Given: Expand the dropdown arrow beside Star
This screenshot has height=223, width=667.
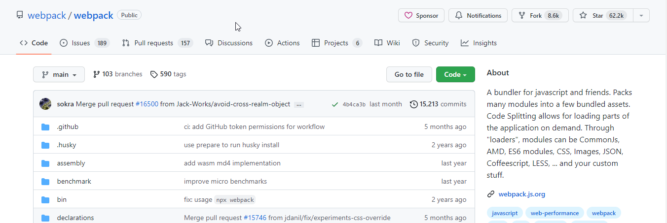Looking at the screenshot, I should 641,15.
